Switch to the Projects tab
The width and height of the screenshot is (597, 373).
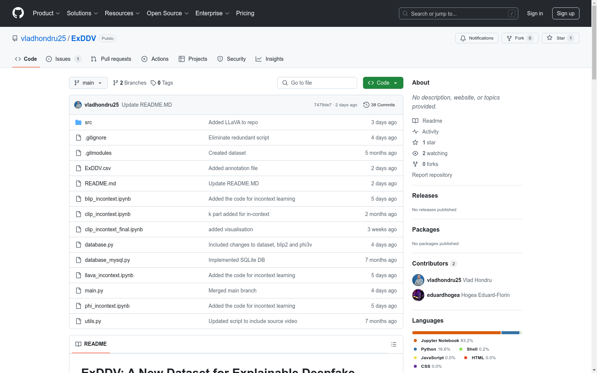point(193,59)
